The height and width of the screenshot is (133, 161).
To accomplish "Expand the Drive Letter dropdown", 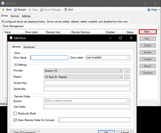I will tap(108, 57).
